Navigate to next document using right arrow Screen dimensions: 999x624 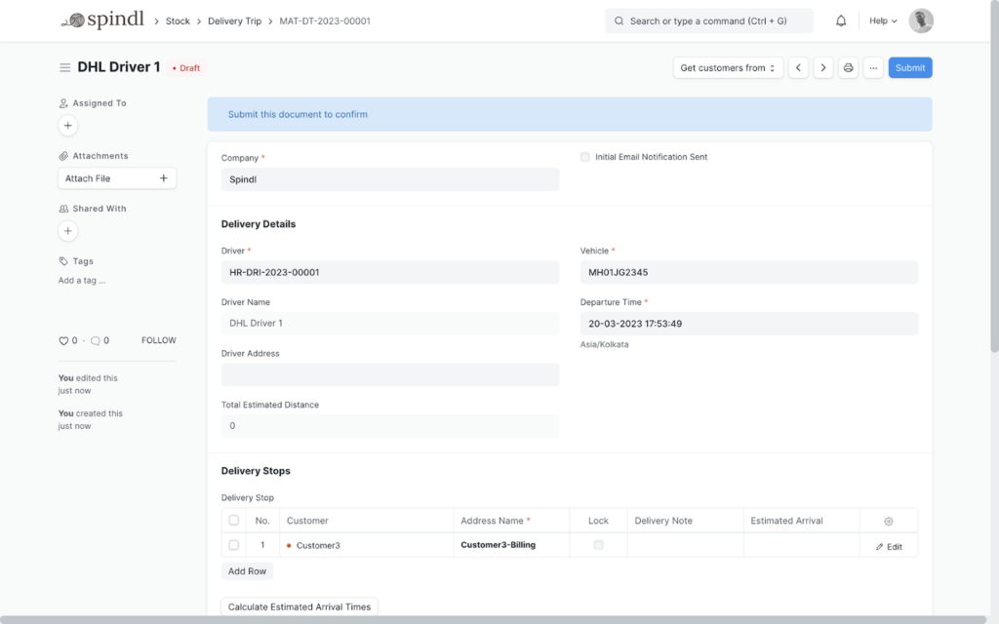(822, 67)
